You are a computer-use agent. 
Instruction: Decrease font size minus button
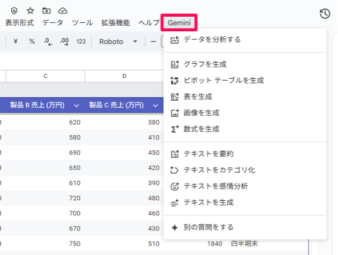pos(153,41)
